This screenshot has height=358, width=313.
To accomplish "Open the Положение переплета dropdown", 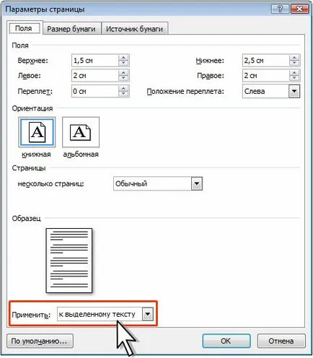I will tap(294, 91).
